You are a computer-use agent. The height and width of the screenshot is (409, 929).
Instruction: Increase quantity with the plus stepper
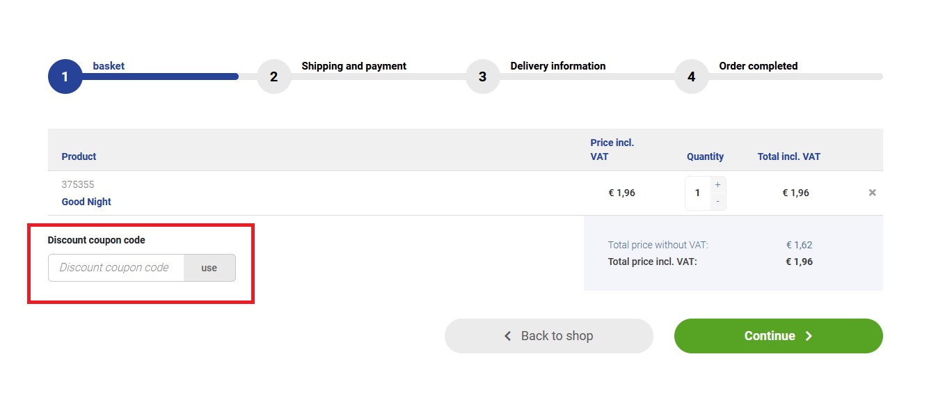coord(717,185)
